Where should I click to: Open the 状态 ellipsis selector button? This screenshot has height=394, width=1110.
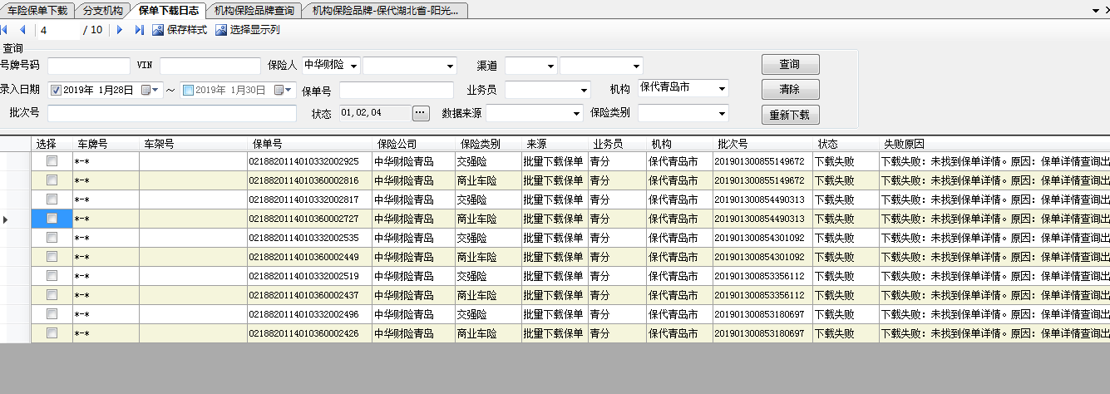[421, 112]
